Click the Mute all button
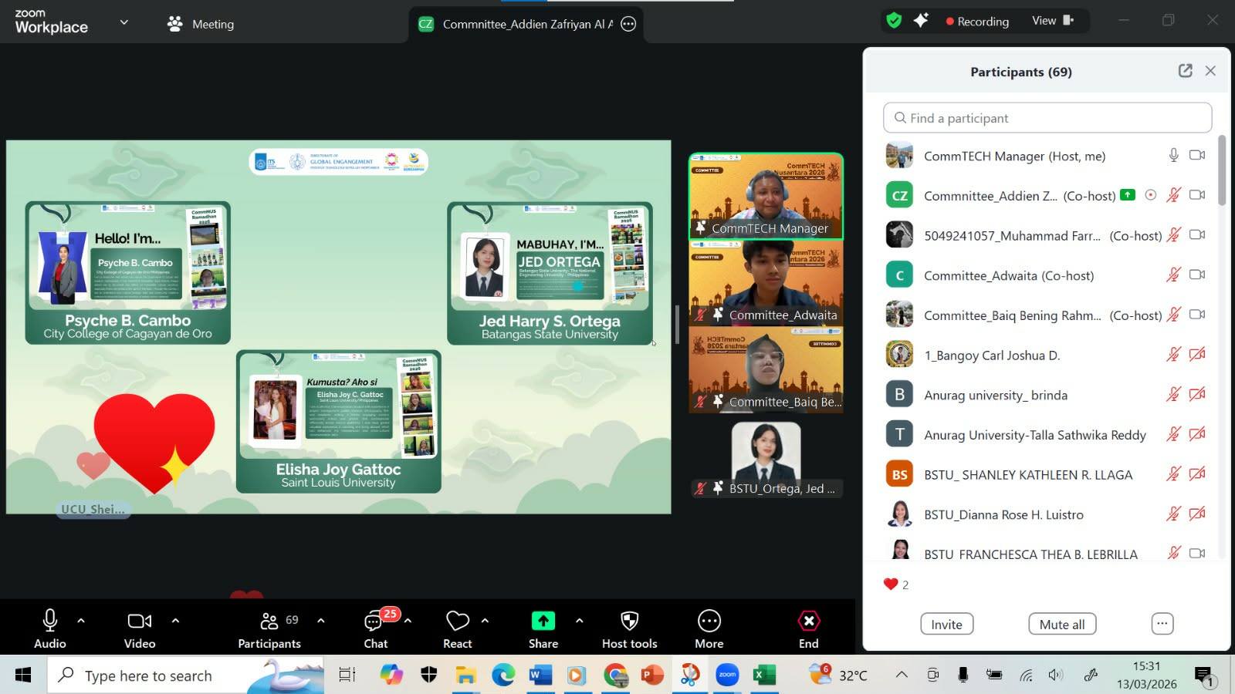The height and width of the screenshot is (694, 1235). point(1061,625)
